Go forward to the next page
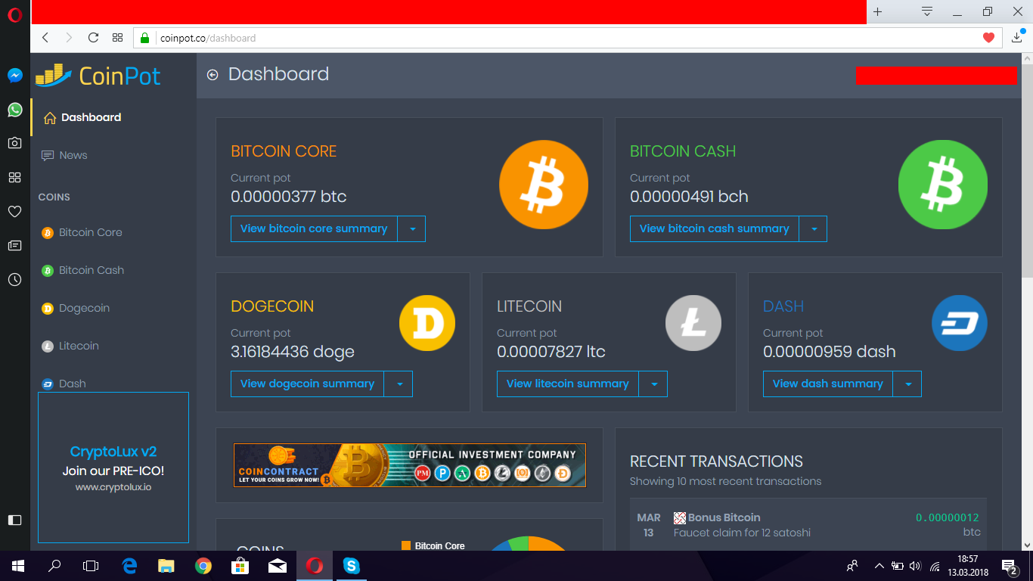This screenshot has width=1033, height=581. [70, 38]
